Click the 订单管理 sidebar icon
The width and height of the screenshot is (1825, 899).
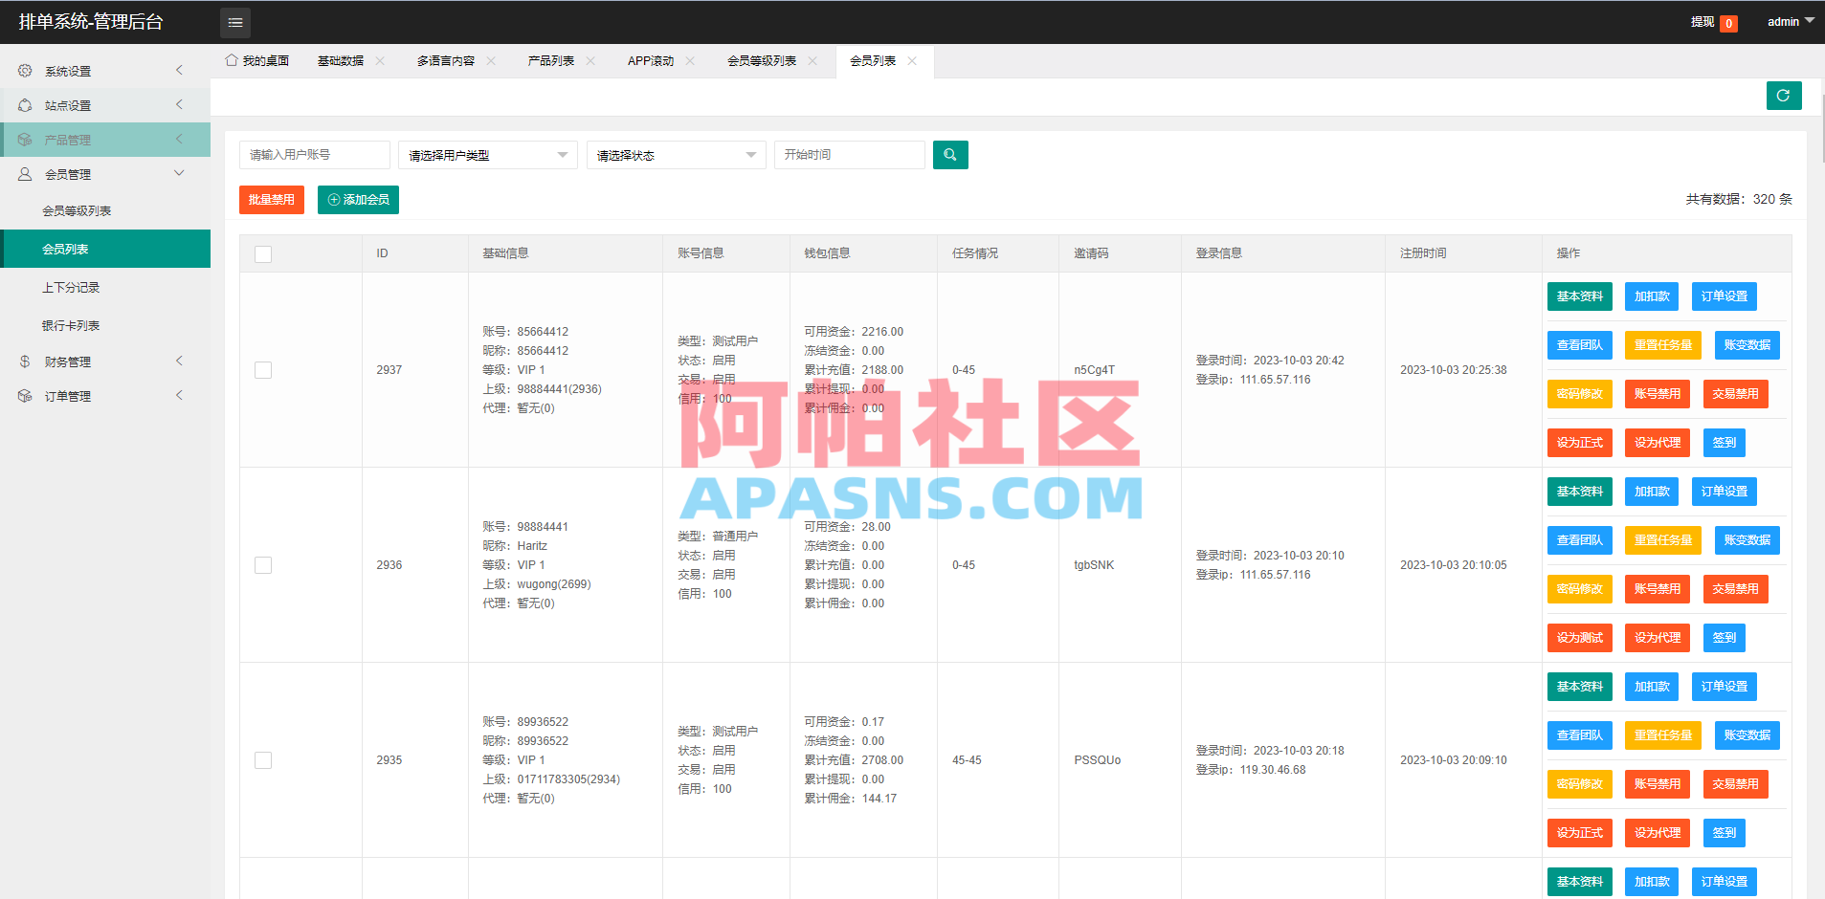(24, 395)
